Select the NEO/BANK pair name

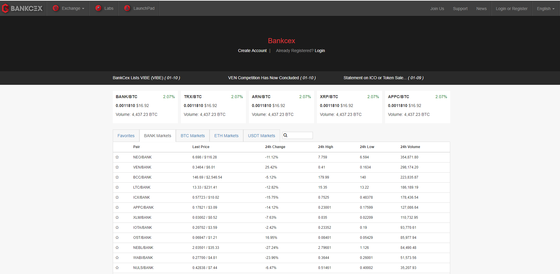coord(142,157)
